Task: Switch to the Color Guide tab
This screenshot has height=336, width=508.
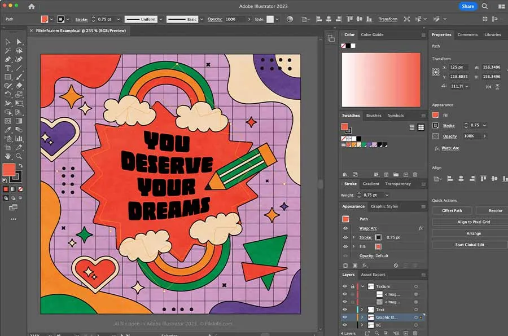Action: [x=372, y=35]
